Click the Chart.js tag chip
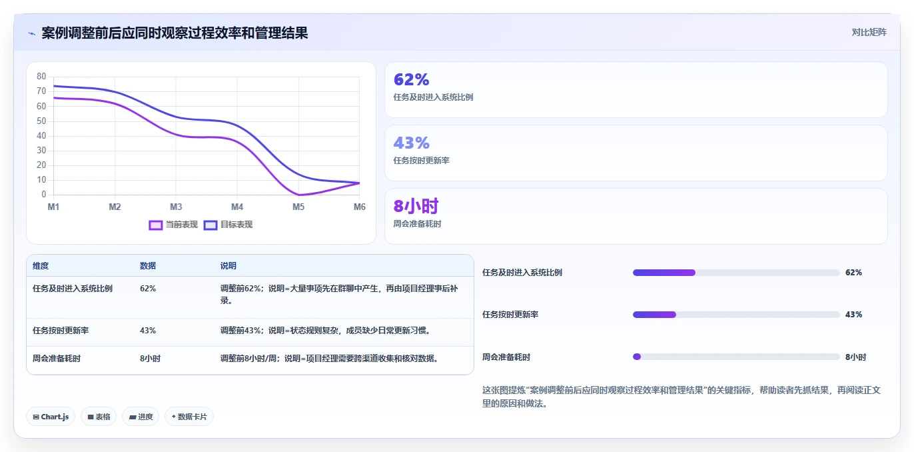The image size is (914, 452). [51, 417]
